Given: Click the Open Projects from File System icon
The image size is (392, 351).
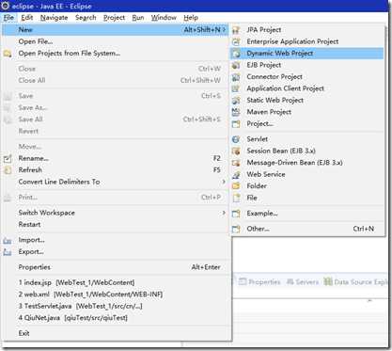Looking at the screenshot, I should (x=8, y=54).
